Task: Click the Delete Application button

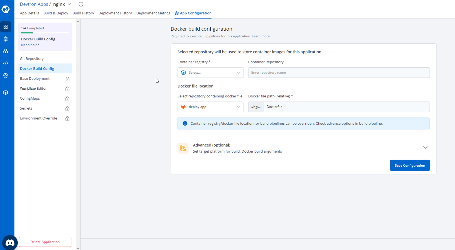Action: click(45, 242)
